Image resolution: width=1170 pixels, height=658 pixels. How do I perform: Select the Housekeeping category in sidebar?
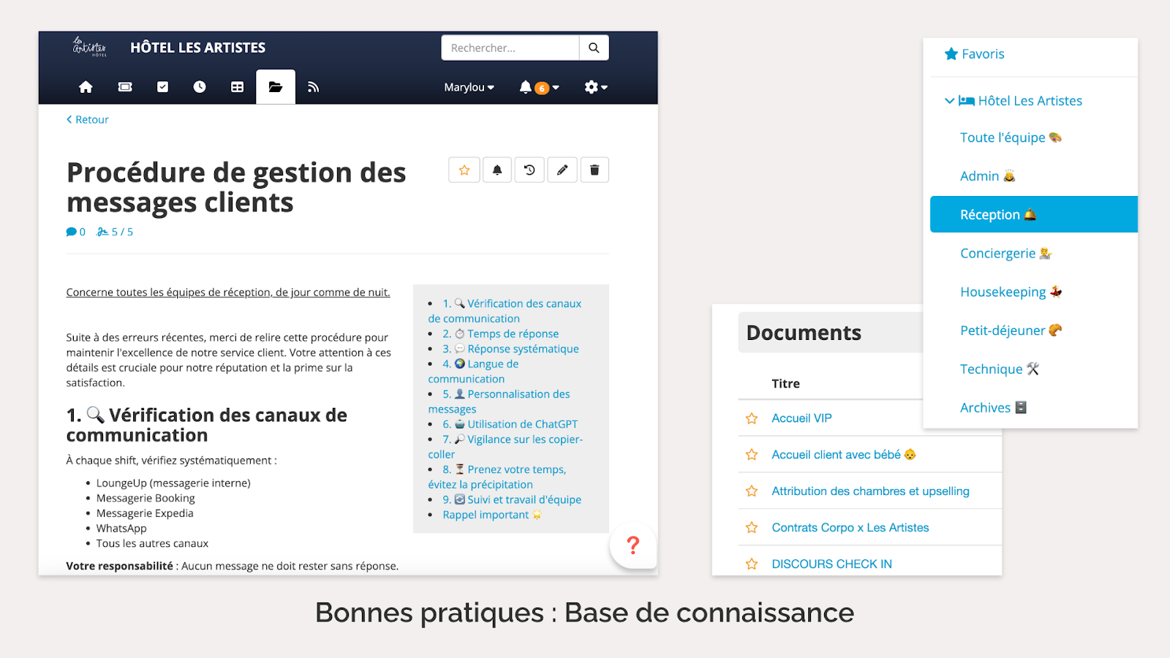[x=1003, y=292]
